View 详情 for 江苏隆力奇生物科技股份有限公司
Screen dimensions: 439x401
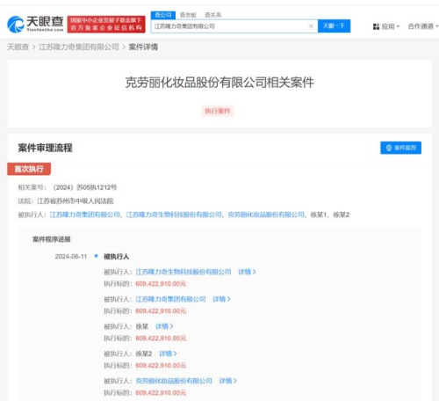click(247, 272)
